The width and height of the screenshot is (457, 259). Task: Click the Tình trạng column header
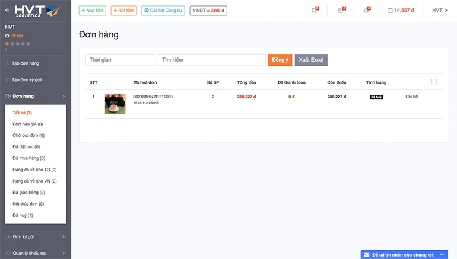click(376, 82)
